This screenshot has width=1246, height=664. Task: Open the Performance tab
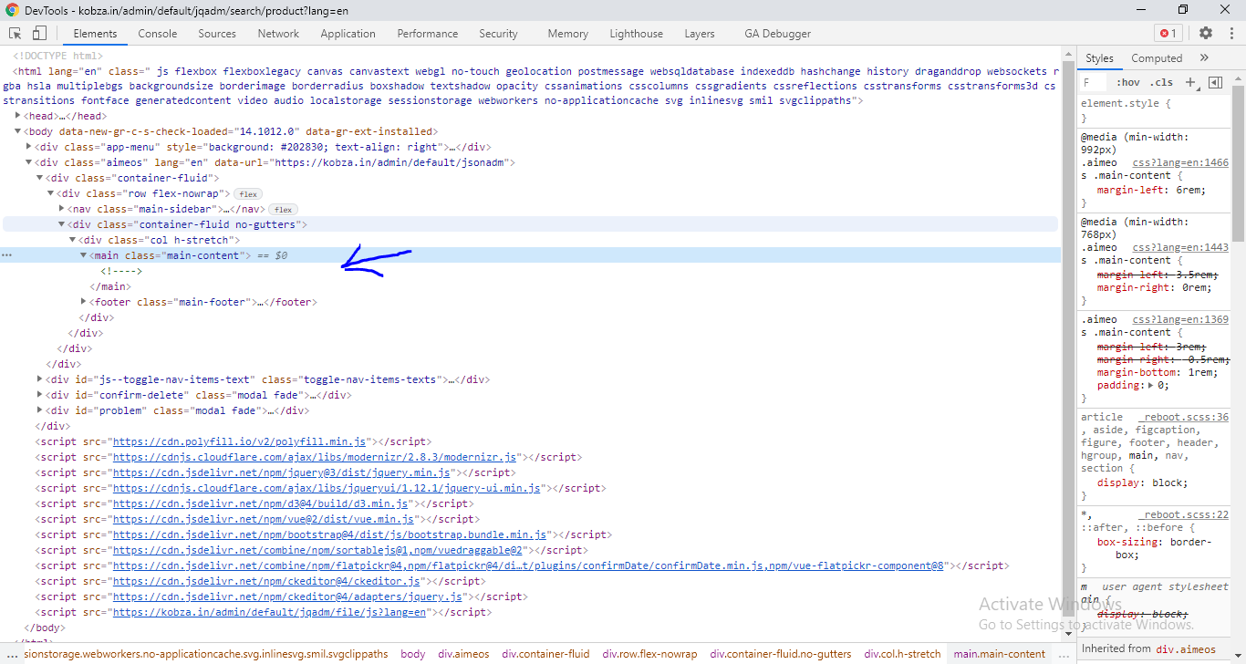point(427,34)
